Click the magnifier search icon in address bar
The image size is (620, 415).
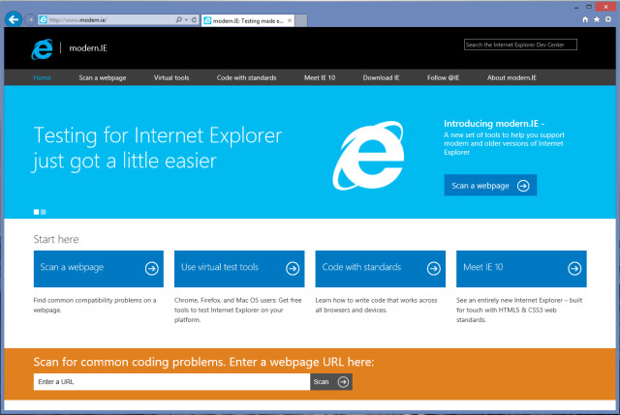tap(178, 19)
